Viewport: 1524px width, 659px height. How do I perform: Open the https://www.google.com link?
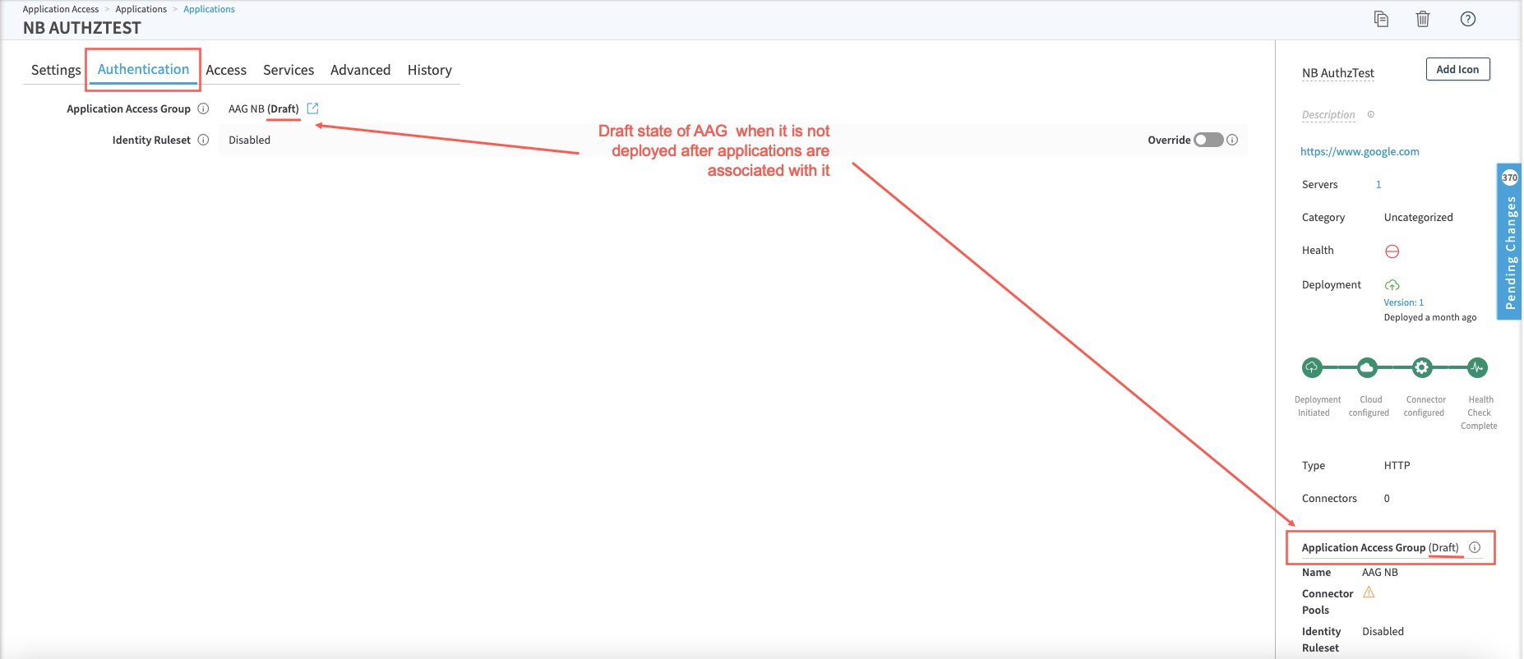tap(1360, 151)
